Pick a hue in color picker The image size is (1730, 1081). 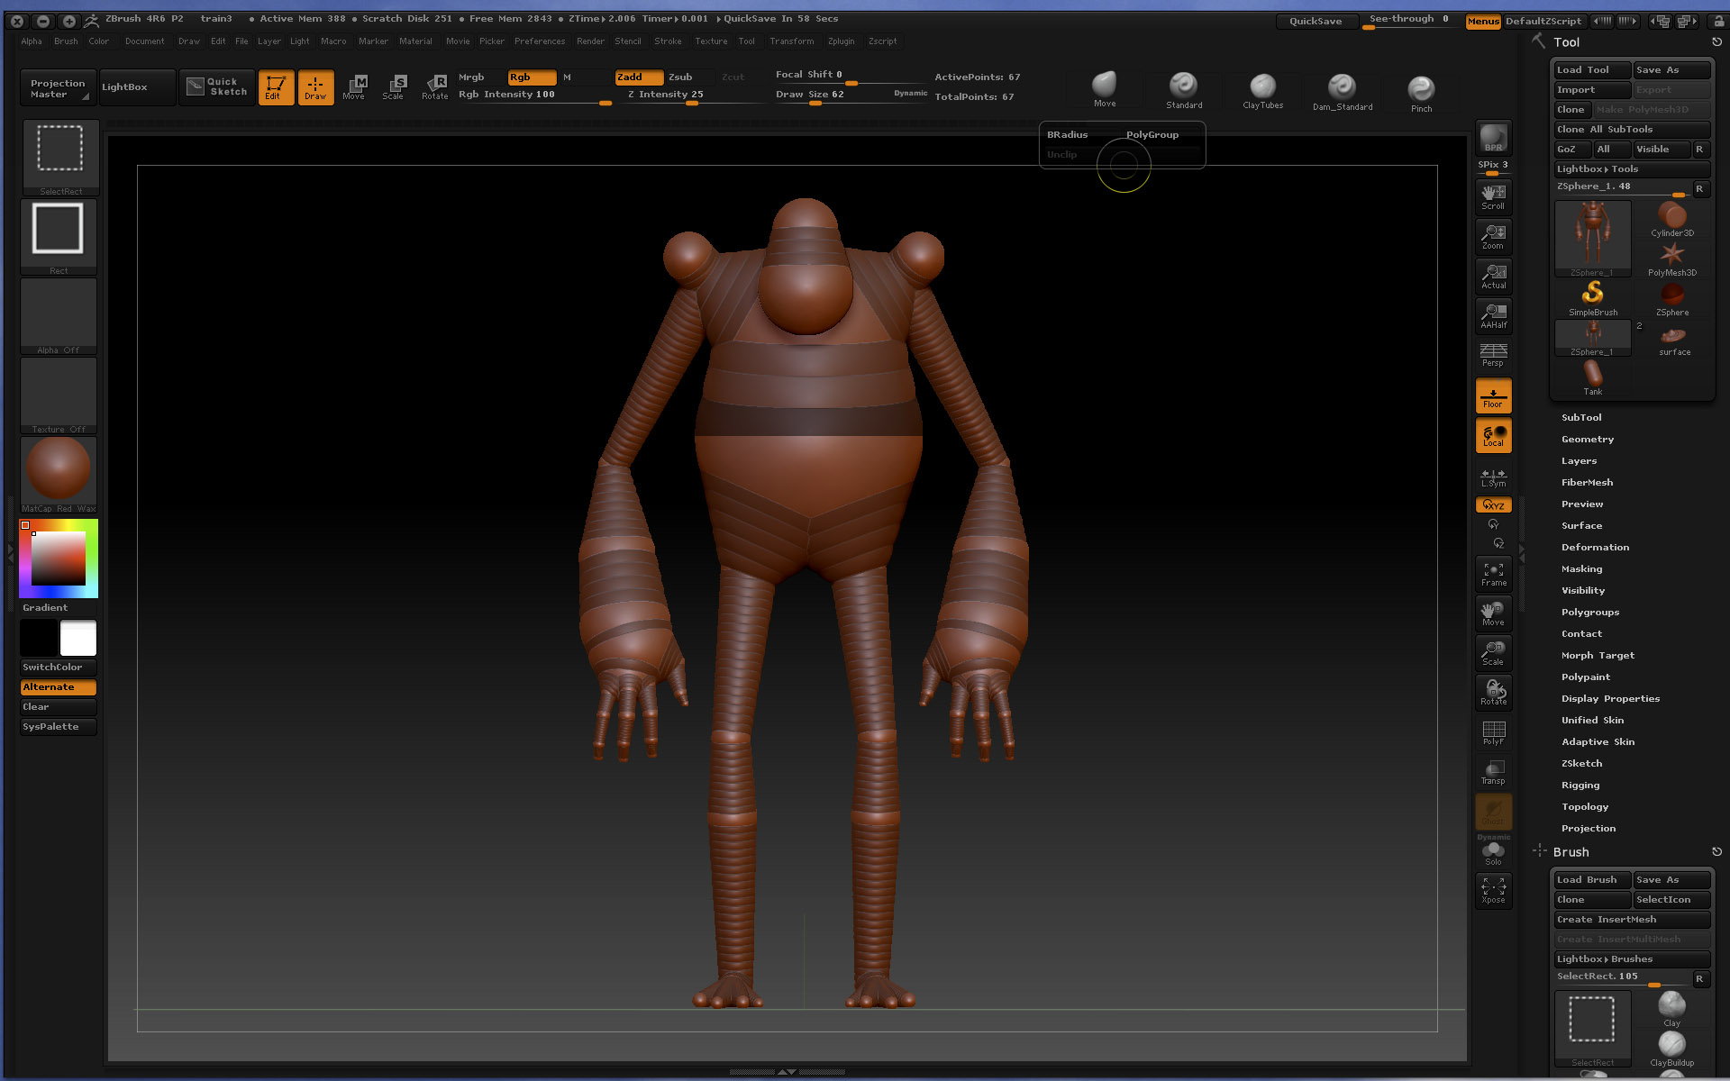(59, 559)
